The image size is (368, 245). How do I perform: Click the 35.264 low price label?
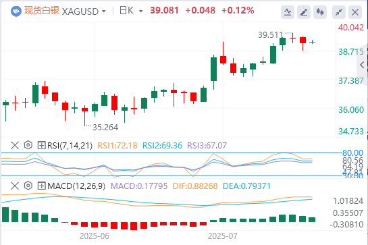105,128
